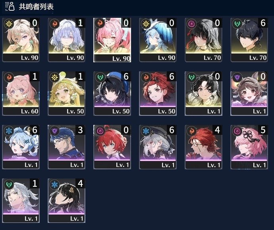Click the 共鸣者列表 header title
The height and width of the screenshot is (230, 274).
[x=36, y=7]
